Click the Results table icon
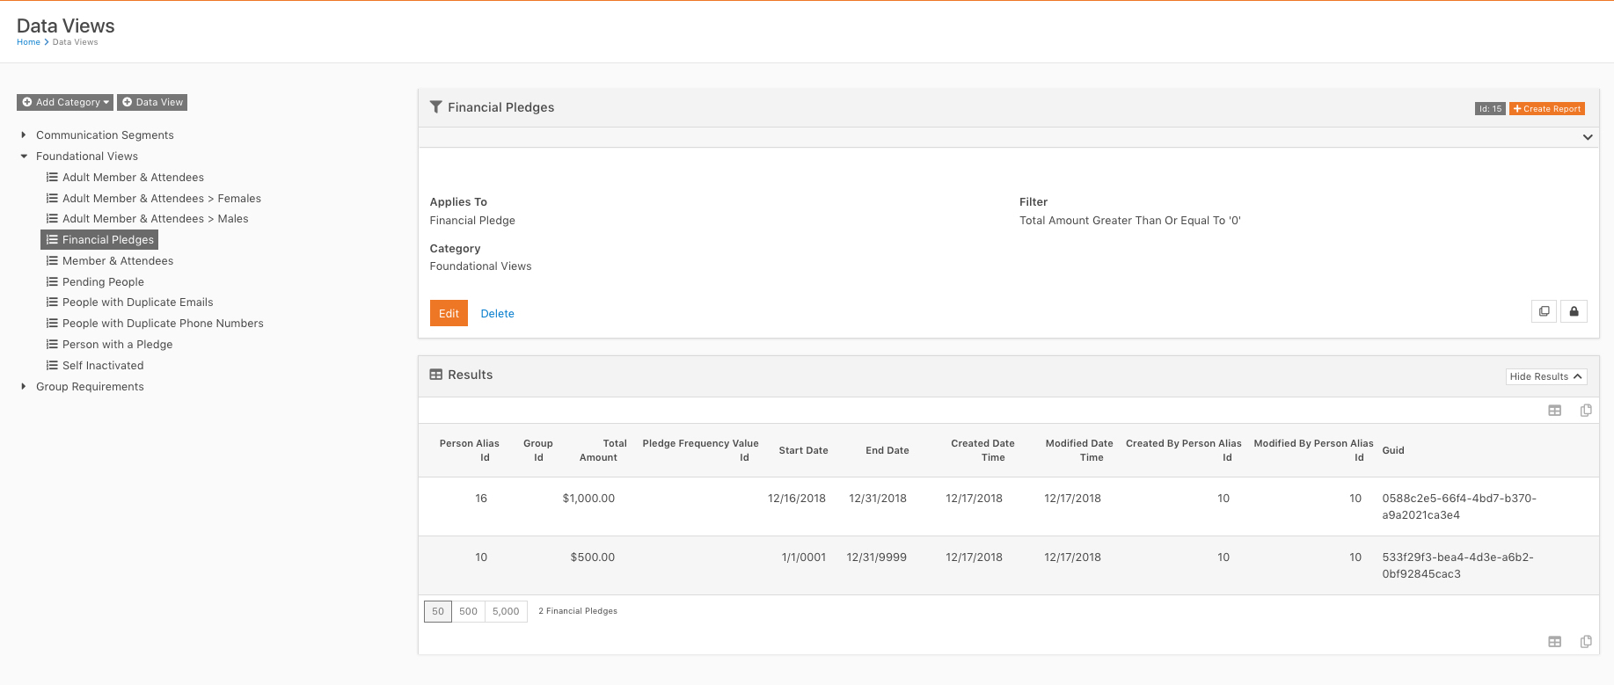1614x685 pixels. pos(435,375)
